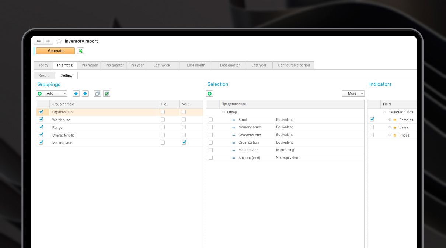
Task: Uncheck the Organization grouping checkbox
Action: point(41,112)
